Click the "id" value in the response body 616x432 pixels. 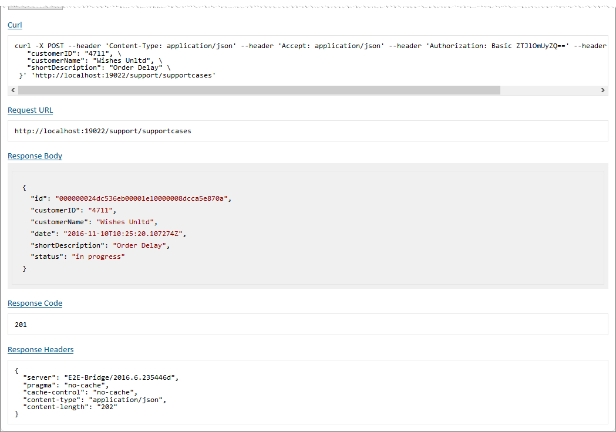pos(142,198)
